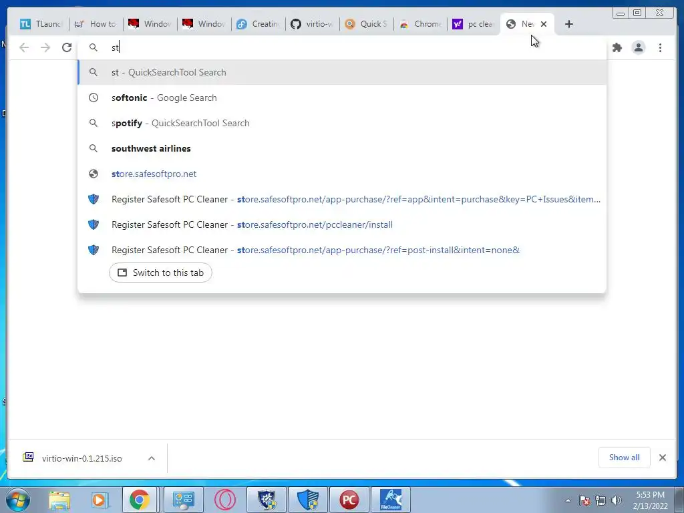Click the clock history icon beside softonic
684x513 pixels.
pos(94,98)
